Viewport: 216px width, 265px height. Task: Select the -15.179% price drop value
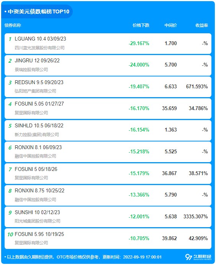coord(139,173)
